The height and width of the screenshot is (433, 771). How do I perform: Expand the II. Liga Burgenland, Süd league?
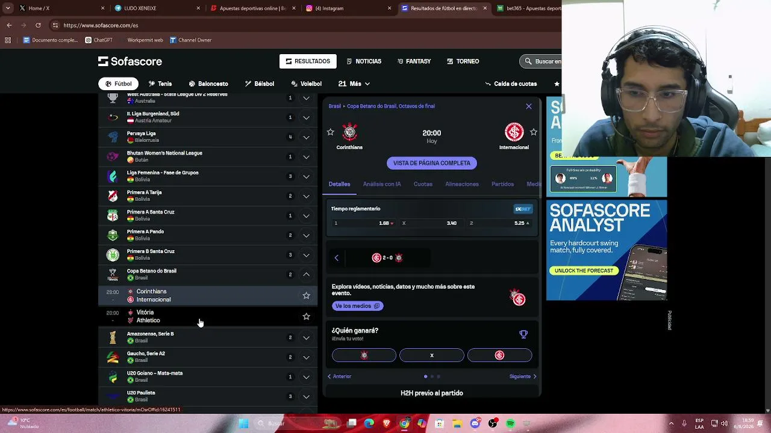pyautogui.click(x=306, y=117)
